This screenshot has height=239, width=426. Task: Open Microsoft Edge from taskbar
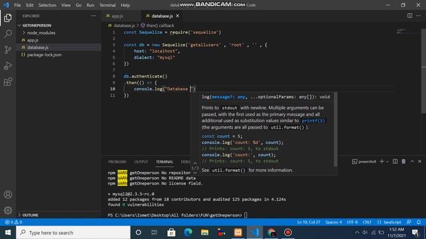pyautogui.click(x=188, y=232)
